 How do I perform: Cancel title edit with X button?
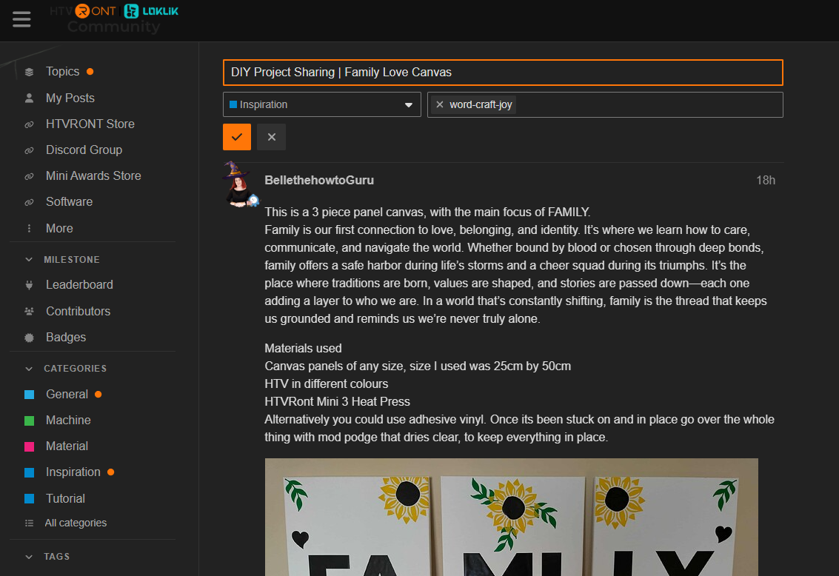[271, 137]
